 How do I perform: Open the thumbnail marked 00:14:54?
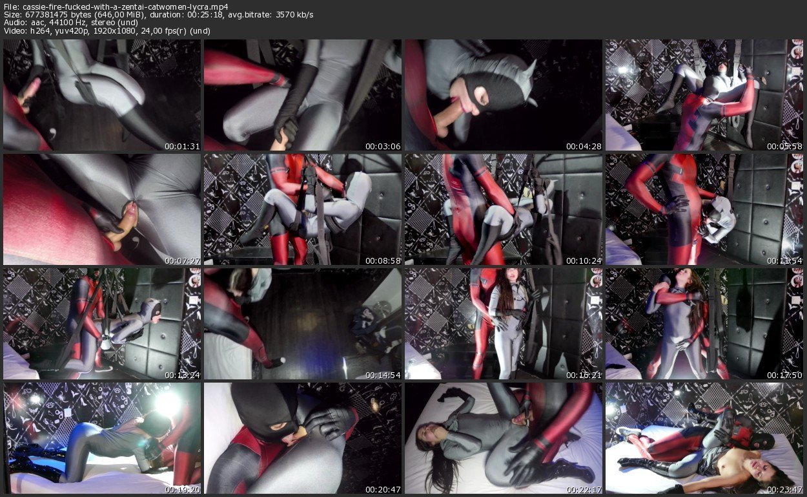[302, 324]
